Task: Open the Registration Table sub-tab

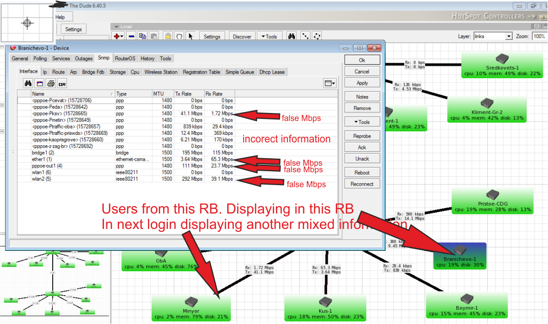Action: click(x=201, y=72)
